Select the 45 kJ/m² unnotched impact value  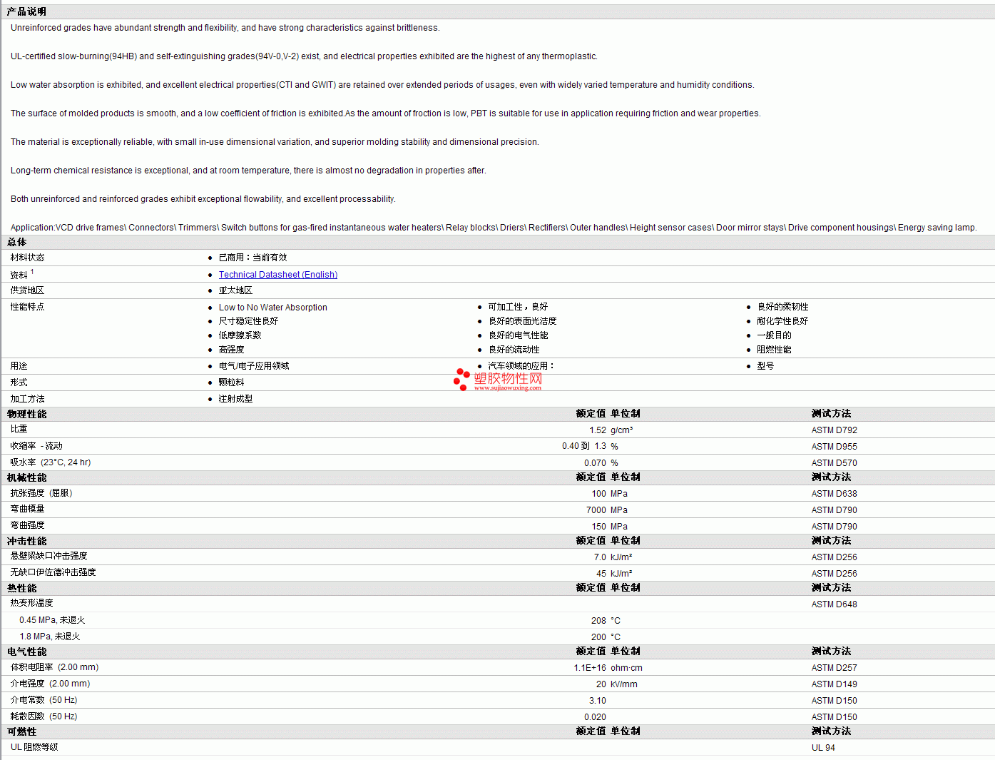coord(614,574)
